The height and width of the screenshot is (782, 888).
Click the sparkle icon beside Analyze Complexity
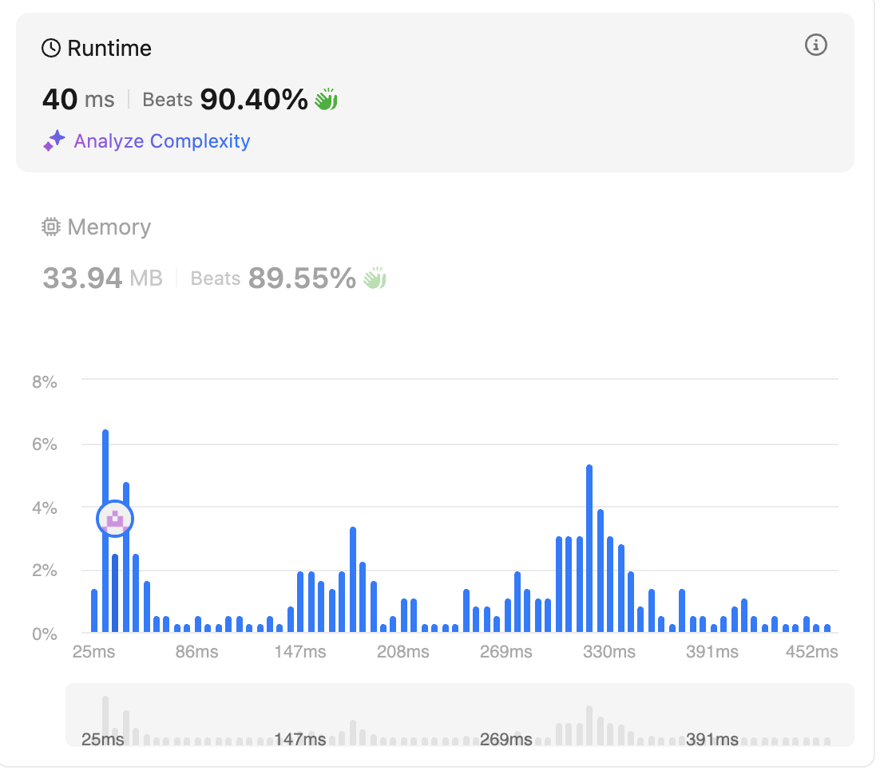(x=54, y=141)
